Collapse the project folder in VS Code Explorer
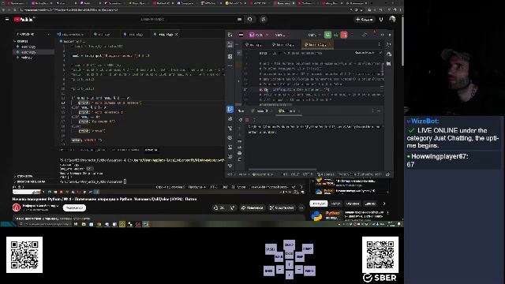 coord(21,41)
